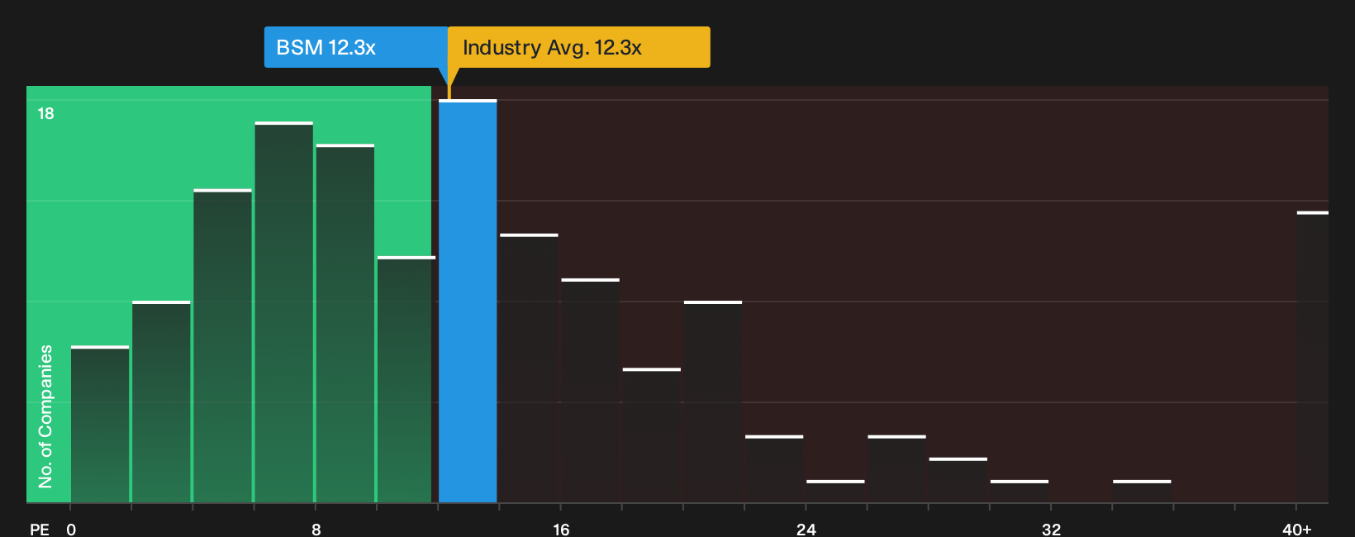The image size is (1355, 537).
Task: Select the short bar for PE 24-26
Action: (x=835, y=492)
